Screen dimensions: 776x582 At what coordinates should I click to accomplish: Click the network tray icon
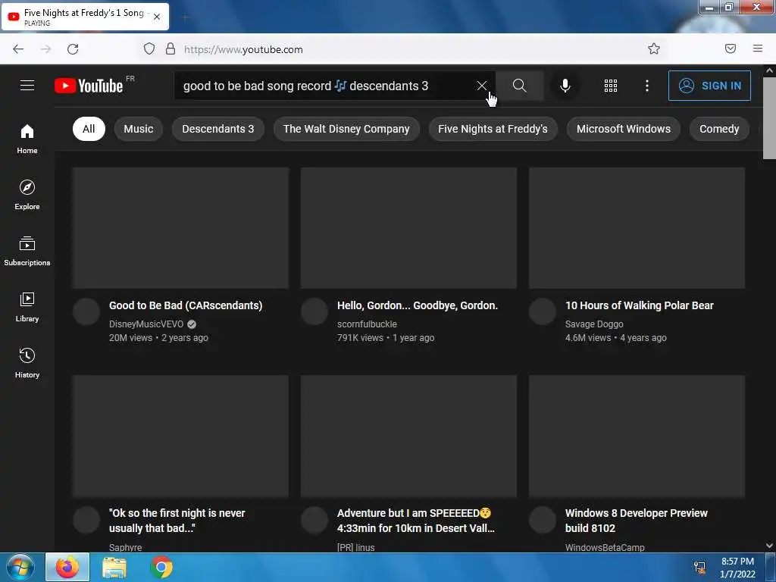tap(699, 567)
